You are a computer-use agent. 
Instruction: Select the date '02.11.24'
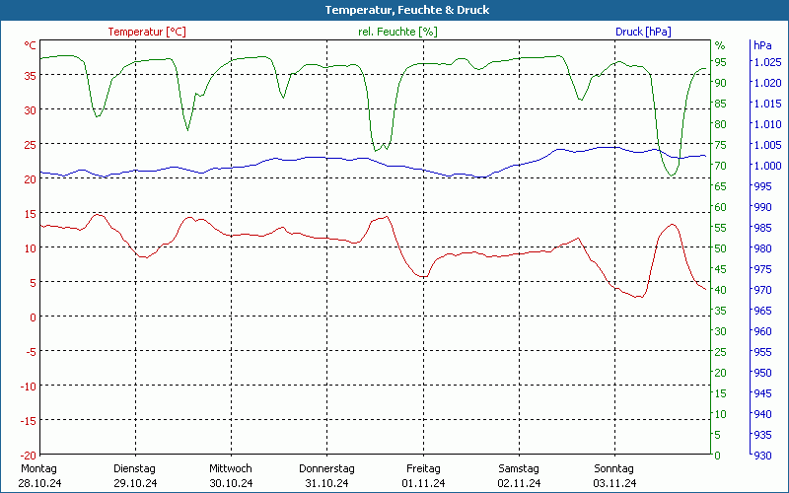pyautogui.click(x=520, y=483)
